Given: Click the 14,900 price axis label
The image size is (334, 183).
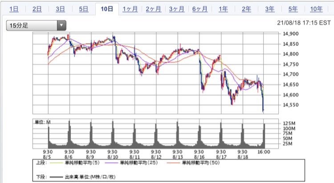Looking at the screenshot, I should (x=290, y=34).
